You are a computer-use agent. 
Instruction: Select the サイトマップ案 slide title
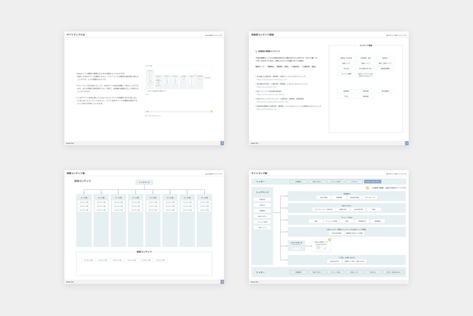pyautogui.click(x=259, y=173)
